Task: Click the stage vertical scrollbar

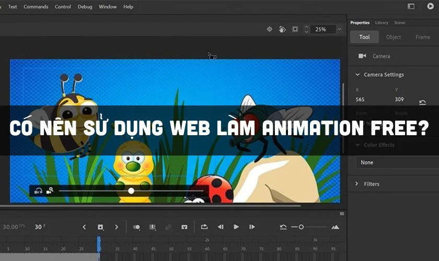Action: (x=343, y=117)
